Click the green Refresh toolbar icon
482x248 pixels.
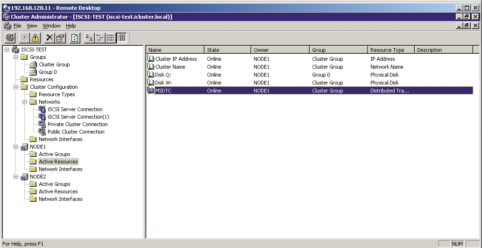click(75, 38)
